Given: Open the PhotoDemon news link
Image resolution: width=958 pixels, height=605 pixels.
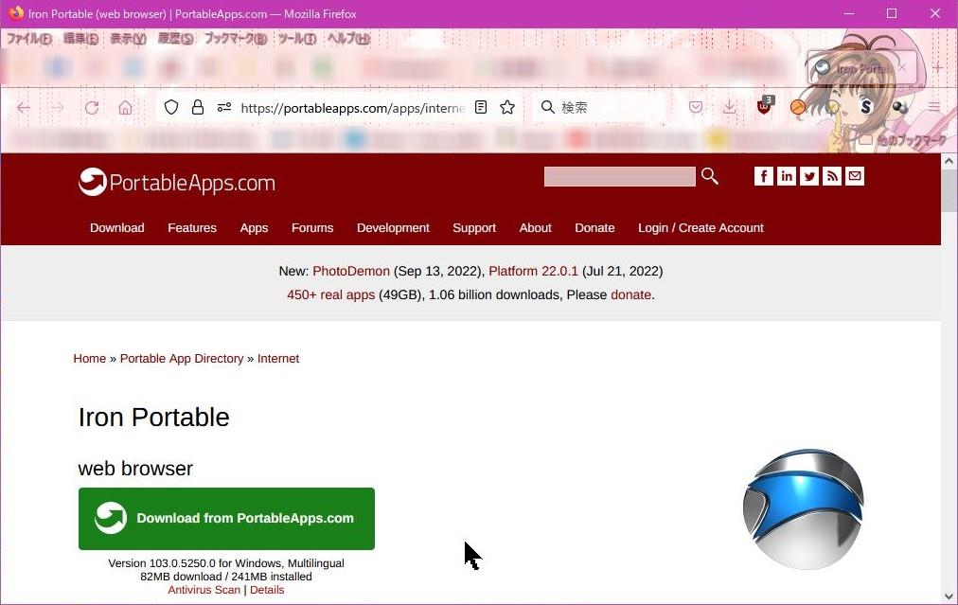Looking at the screenshot, I should pos(351,271).
